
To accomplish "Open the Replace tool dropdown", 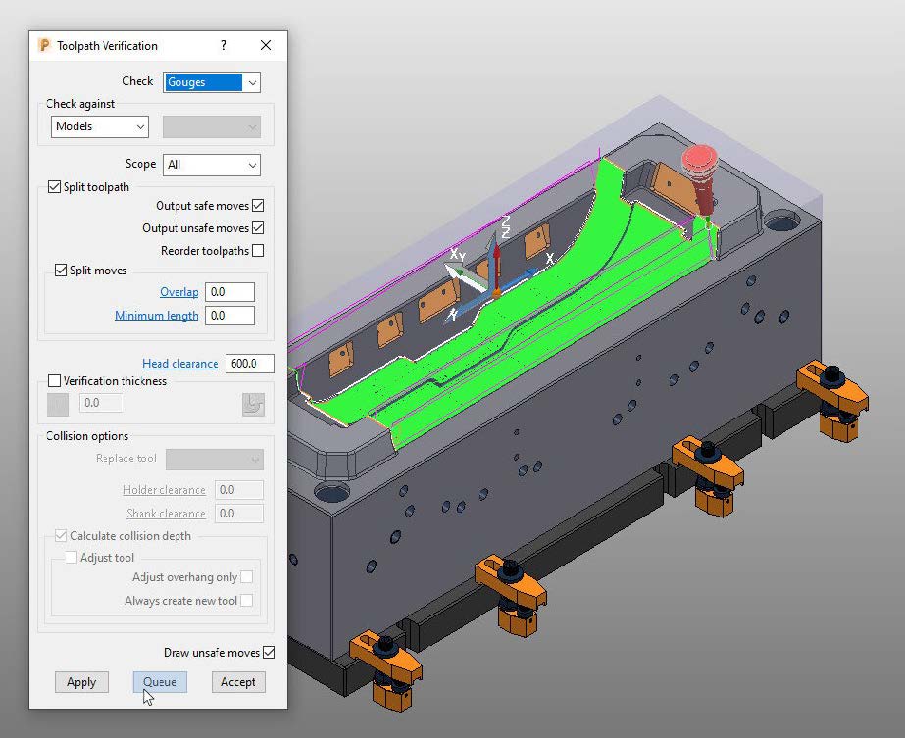I will coord(215,460).
